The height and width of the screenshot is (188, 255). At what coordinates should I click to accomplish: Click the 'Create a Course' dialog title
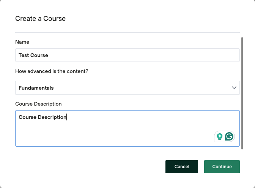tap(40, 19)
